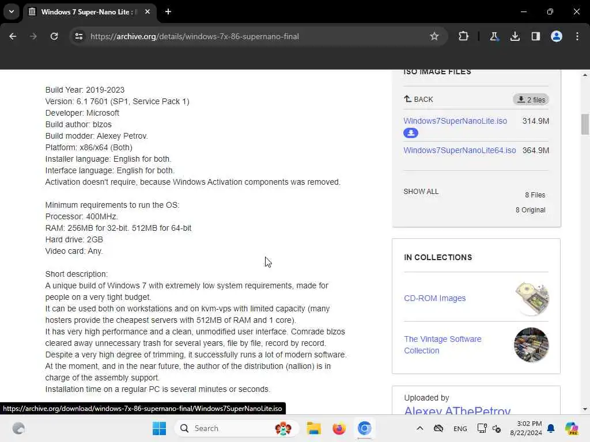Click the widgets icon at taskbar left
Image resolution: width=590 pixels, height=442 pixels.
[x=18, y=428]
